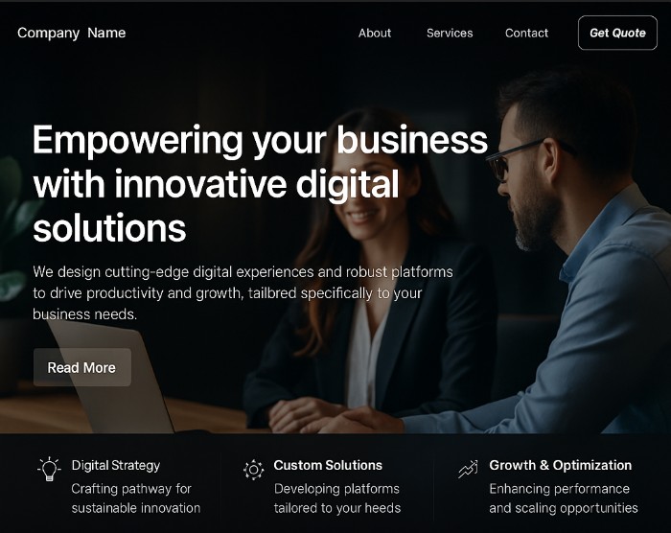The image size is (671, 533).
Task: Click the hero headline Empowering your business
Action: tap(260, 184)
